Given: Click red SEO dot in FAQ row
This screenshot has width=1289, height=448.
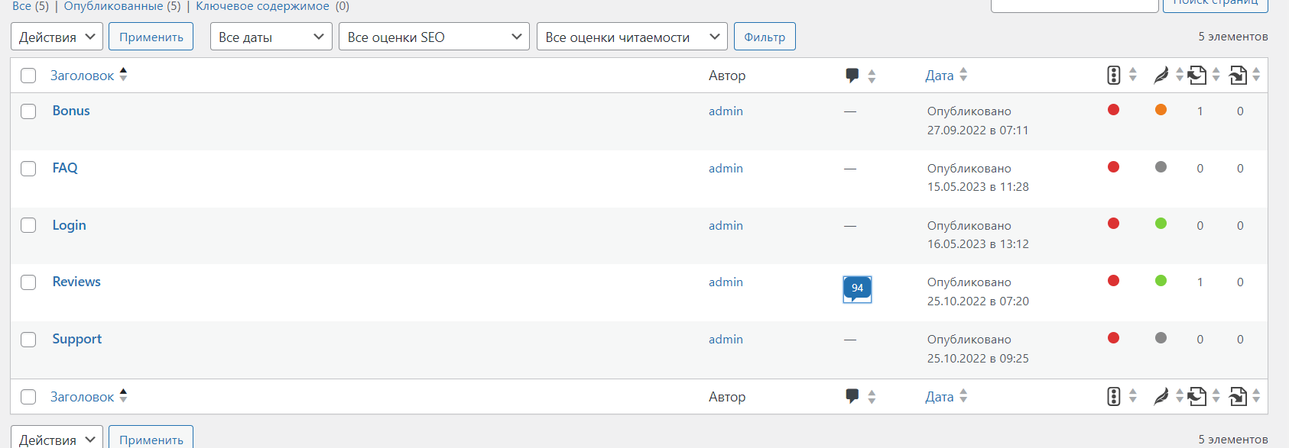Looking at the screenshot, I should 1114,167.
